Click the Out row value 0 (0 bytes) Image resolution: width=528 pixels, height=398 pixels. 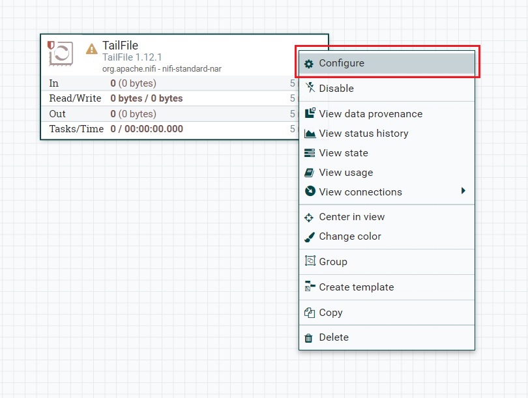(134, 114)
